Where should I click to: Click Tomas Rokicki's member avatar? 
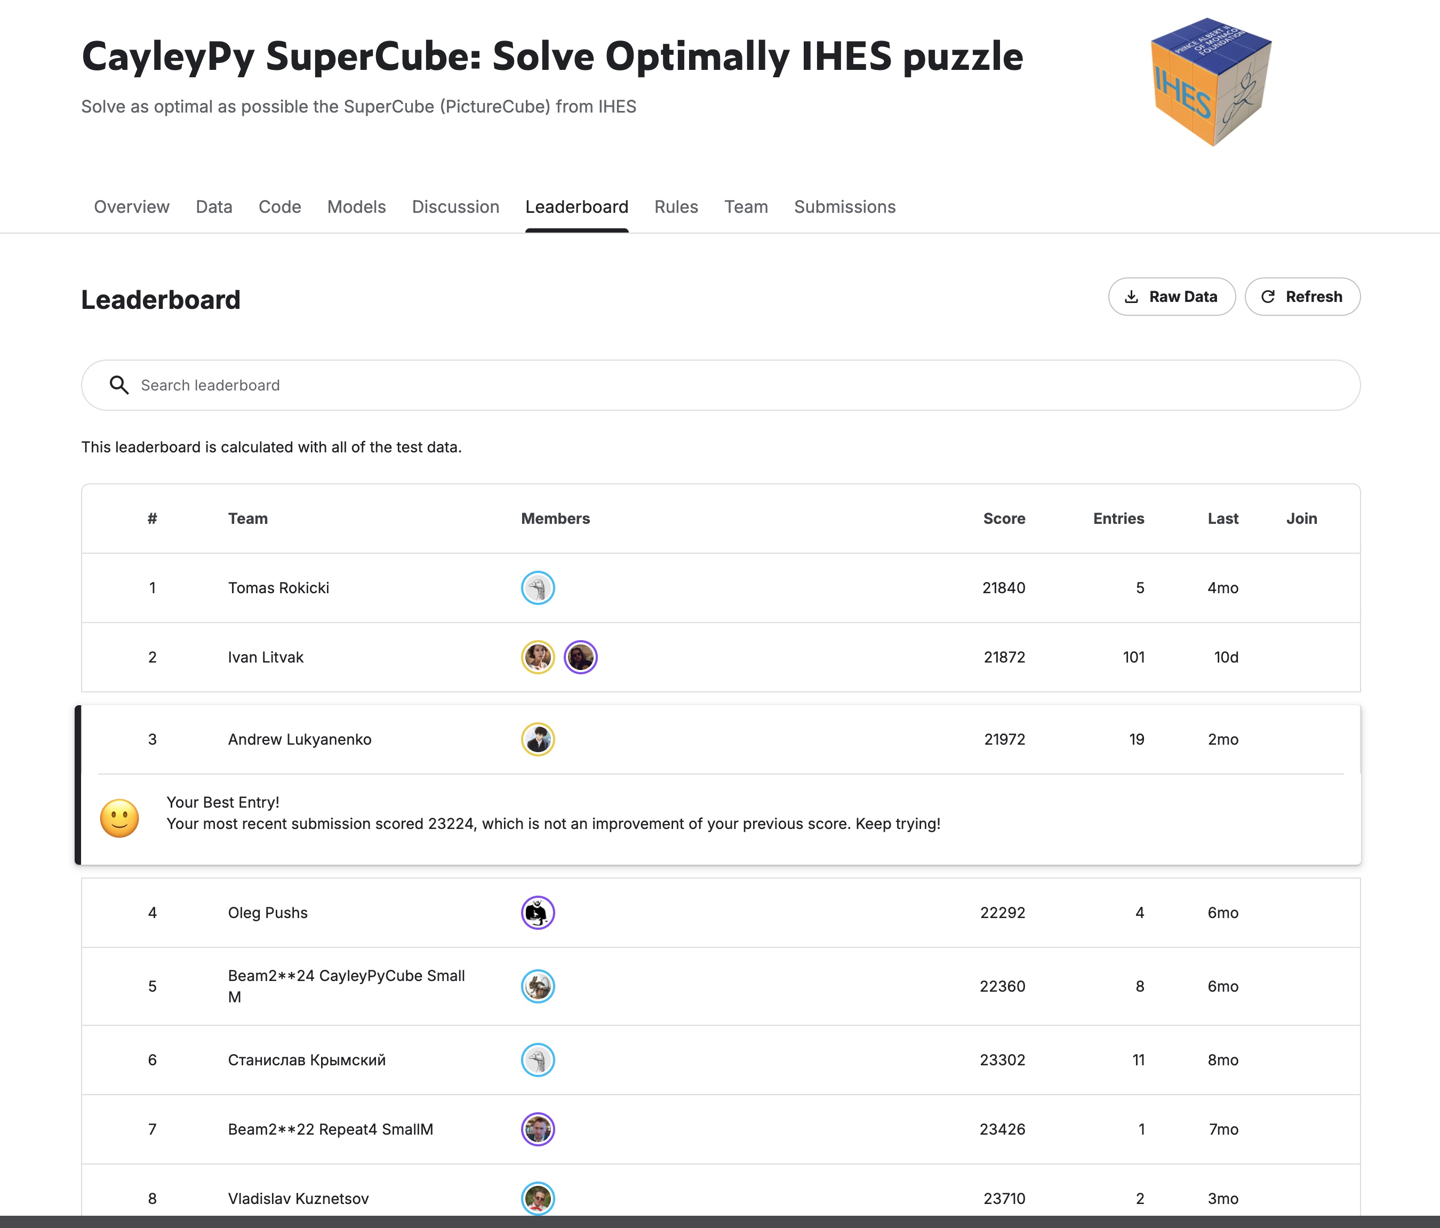pyautogui.click(x=538, y=588)
